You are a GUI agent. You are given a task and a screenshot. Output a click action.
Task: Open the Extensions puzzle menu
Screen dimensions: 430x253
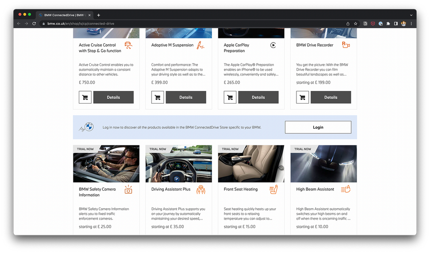388,24
